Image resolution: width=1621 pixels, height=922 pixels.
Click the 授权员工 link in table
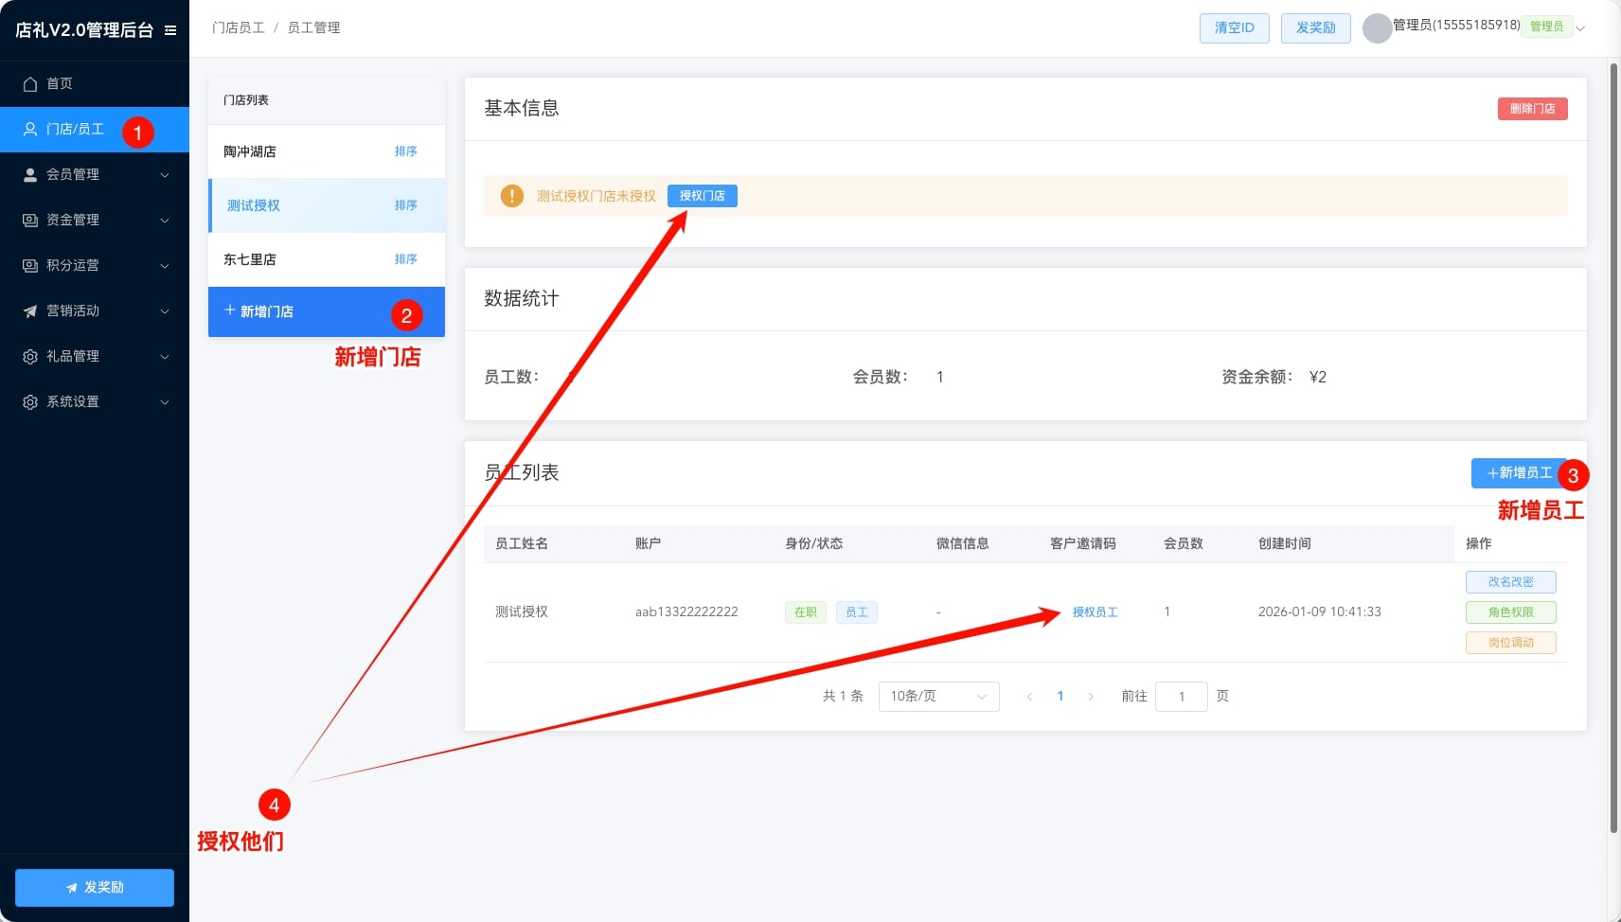coord(1095,612)
